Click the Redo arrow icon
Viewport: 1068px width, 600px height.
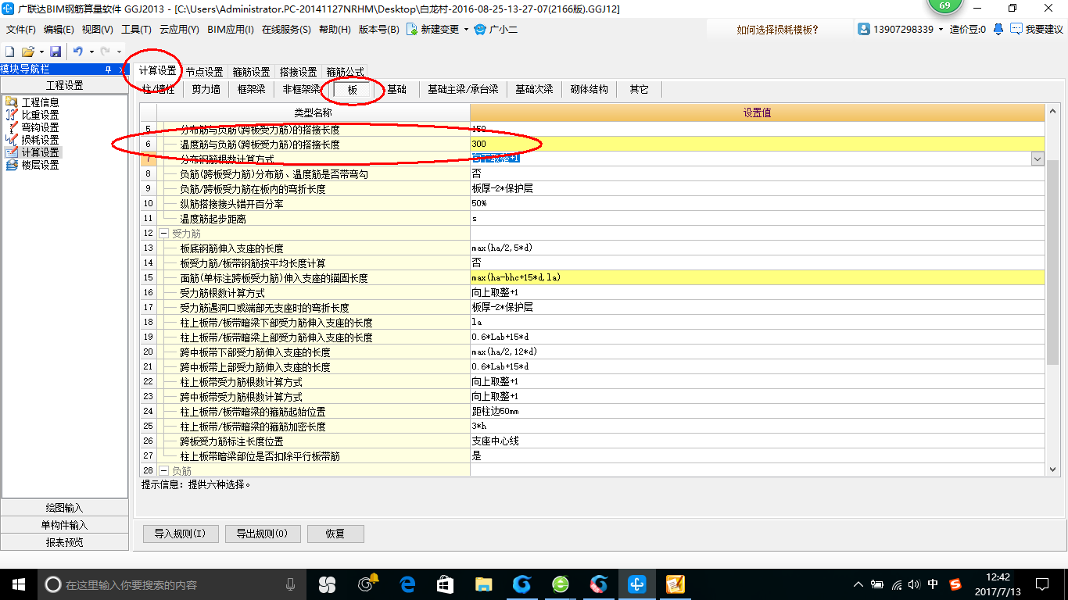pos(105,52)
